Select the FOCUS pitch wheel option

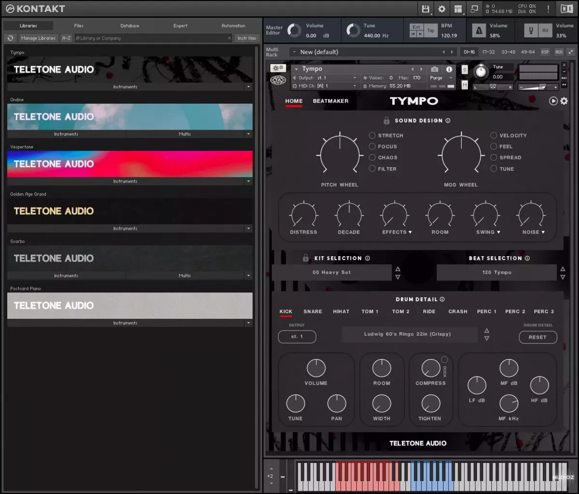coord(372,147)
